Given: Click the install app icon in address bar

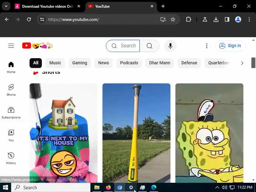Looking at the screenshot, I should coord(163,20).
